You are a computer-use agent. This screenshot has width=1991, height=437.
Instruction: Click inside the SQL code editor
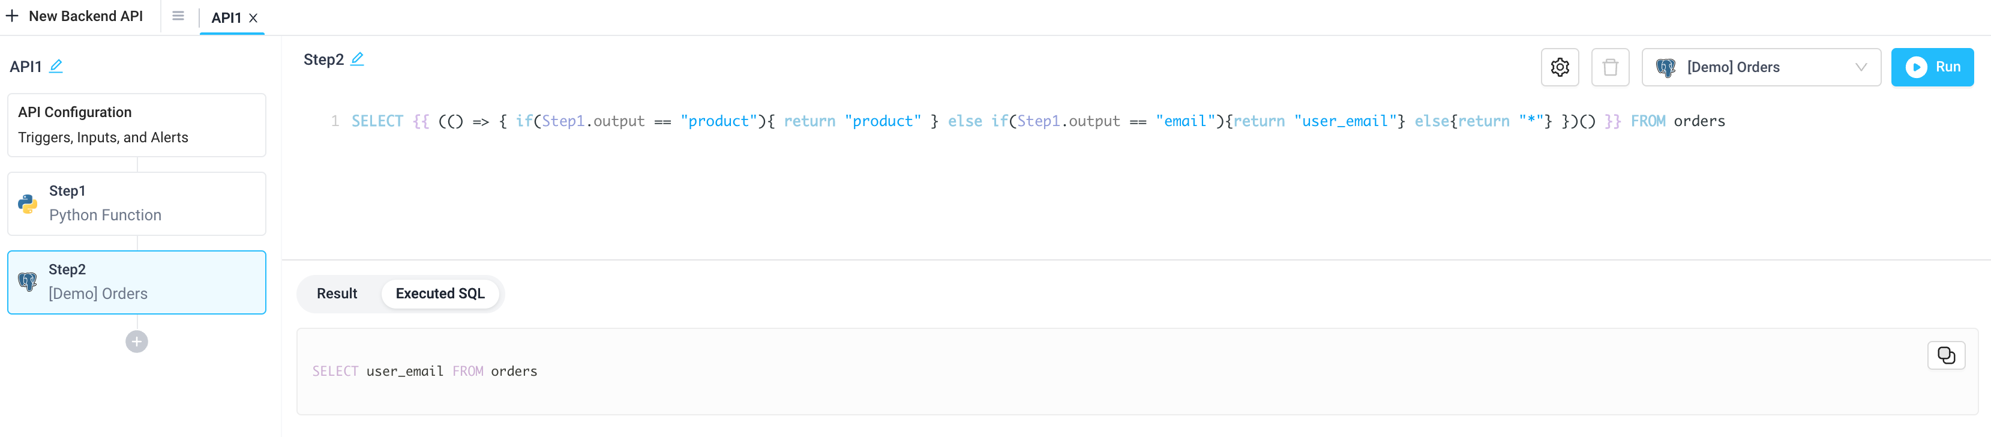pos(1005,121)
